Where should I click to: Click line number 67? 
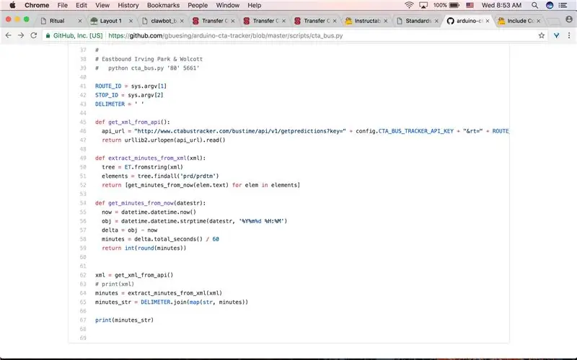[83, 320]
